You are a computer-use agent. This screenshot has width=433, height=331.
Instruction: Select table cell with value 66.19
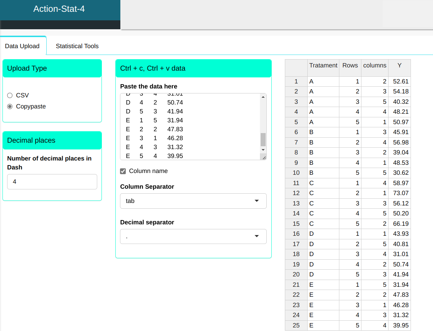pyautogui.click(x=400, y=224)
